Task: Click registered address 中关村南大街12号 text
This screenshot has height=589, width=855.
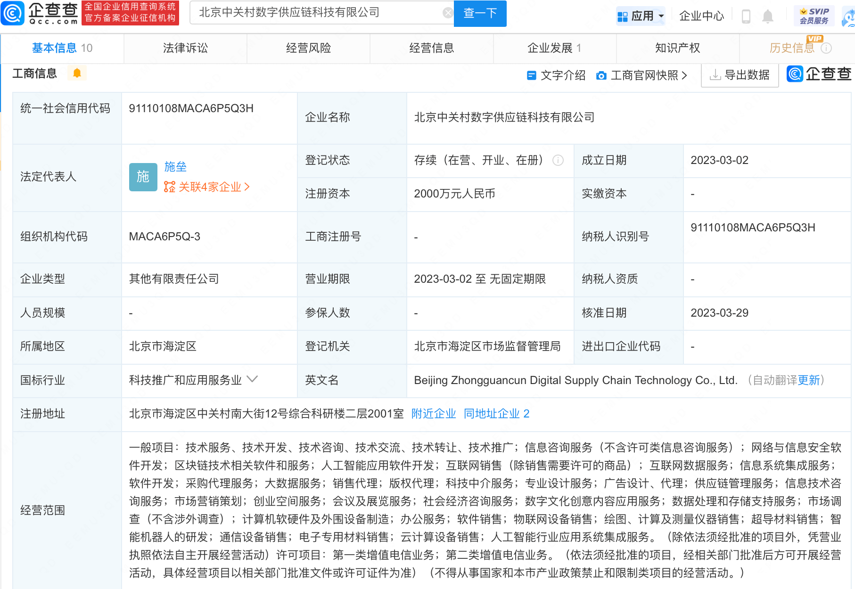Action: (x=266, y=414)
